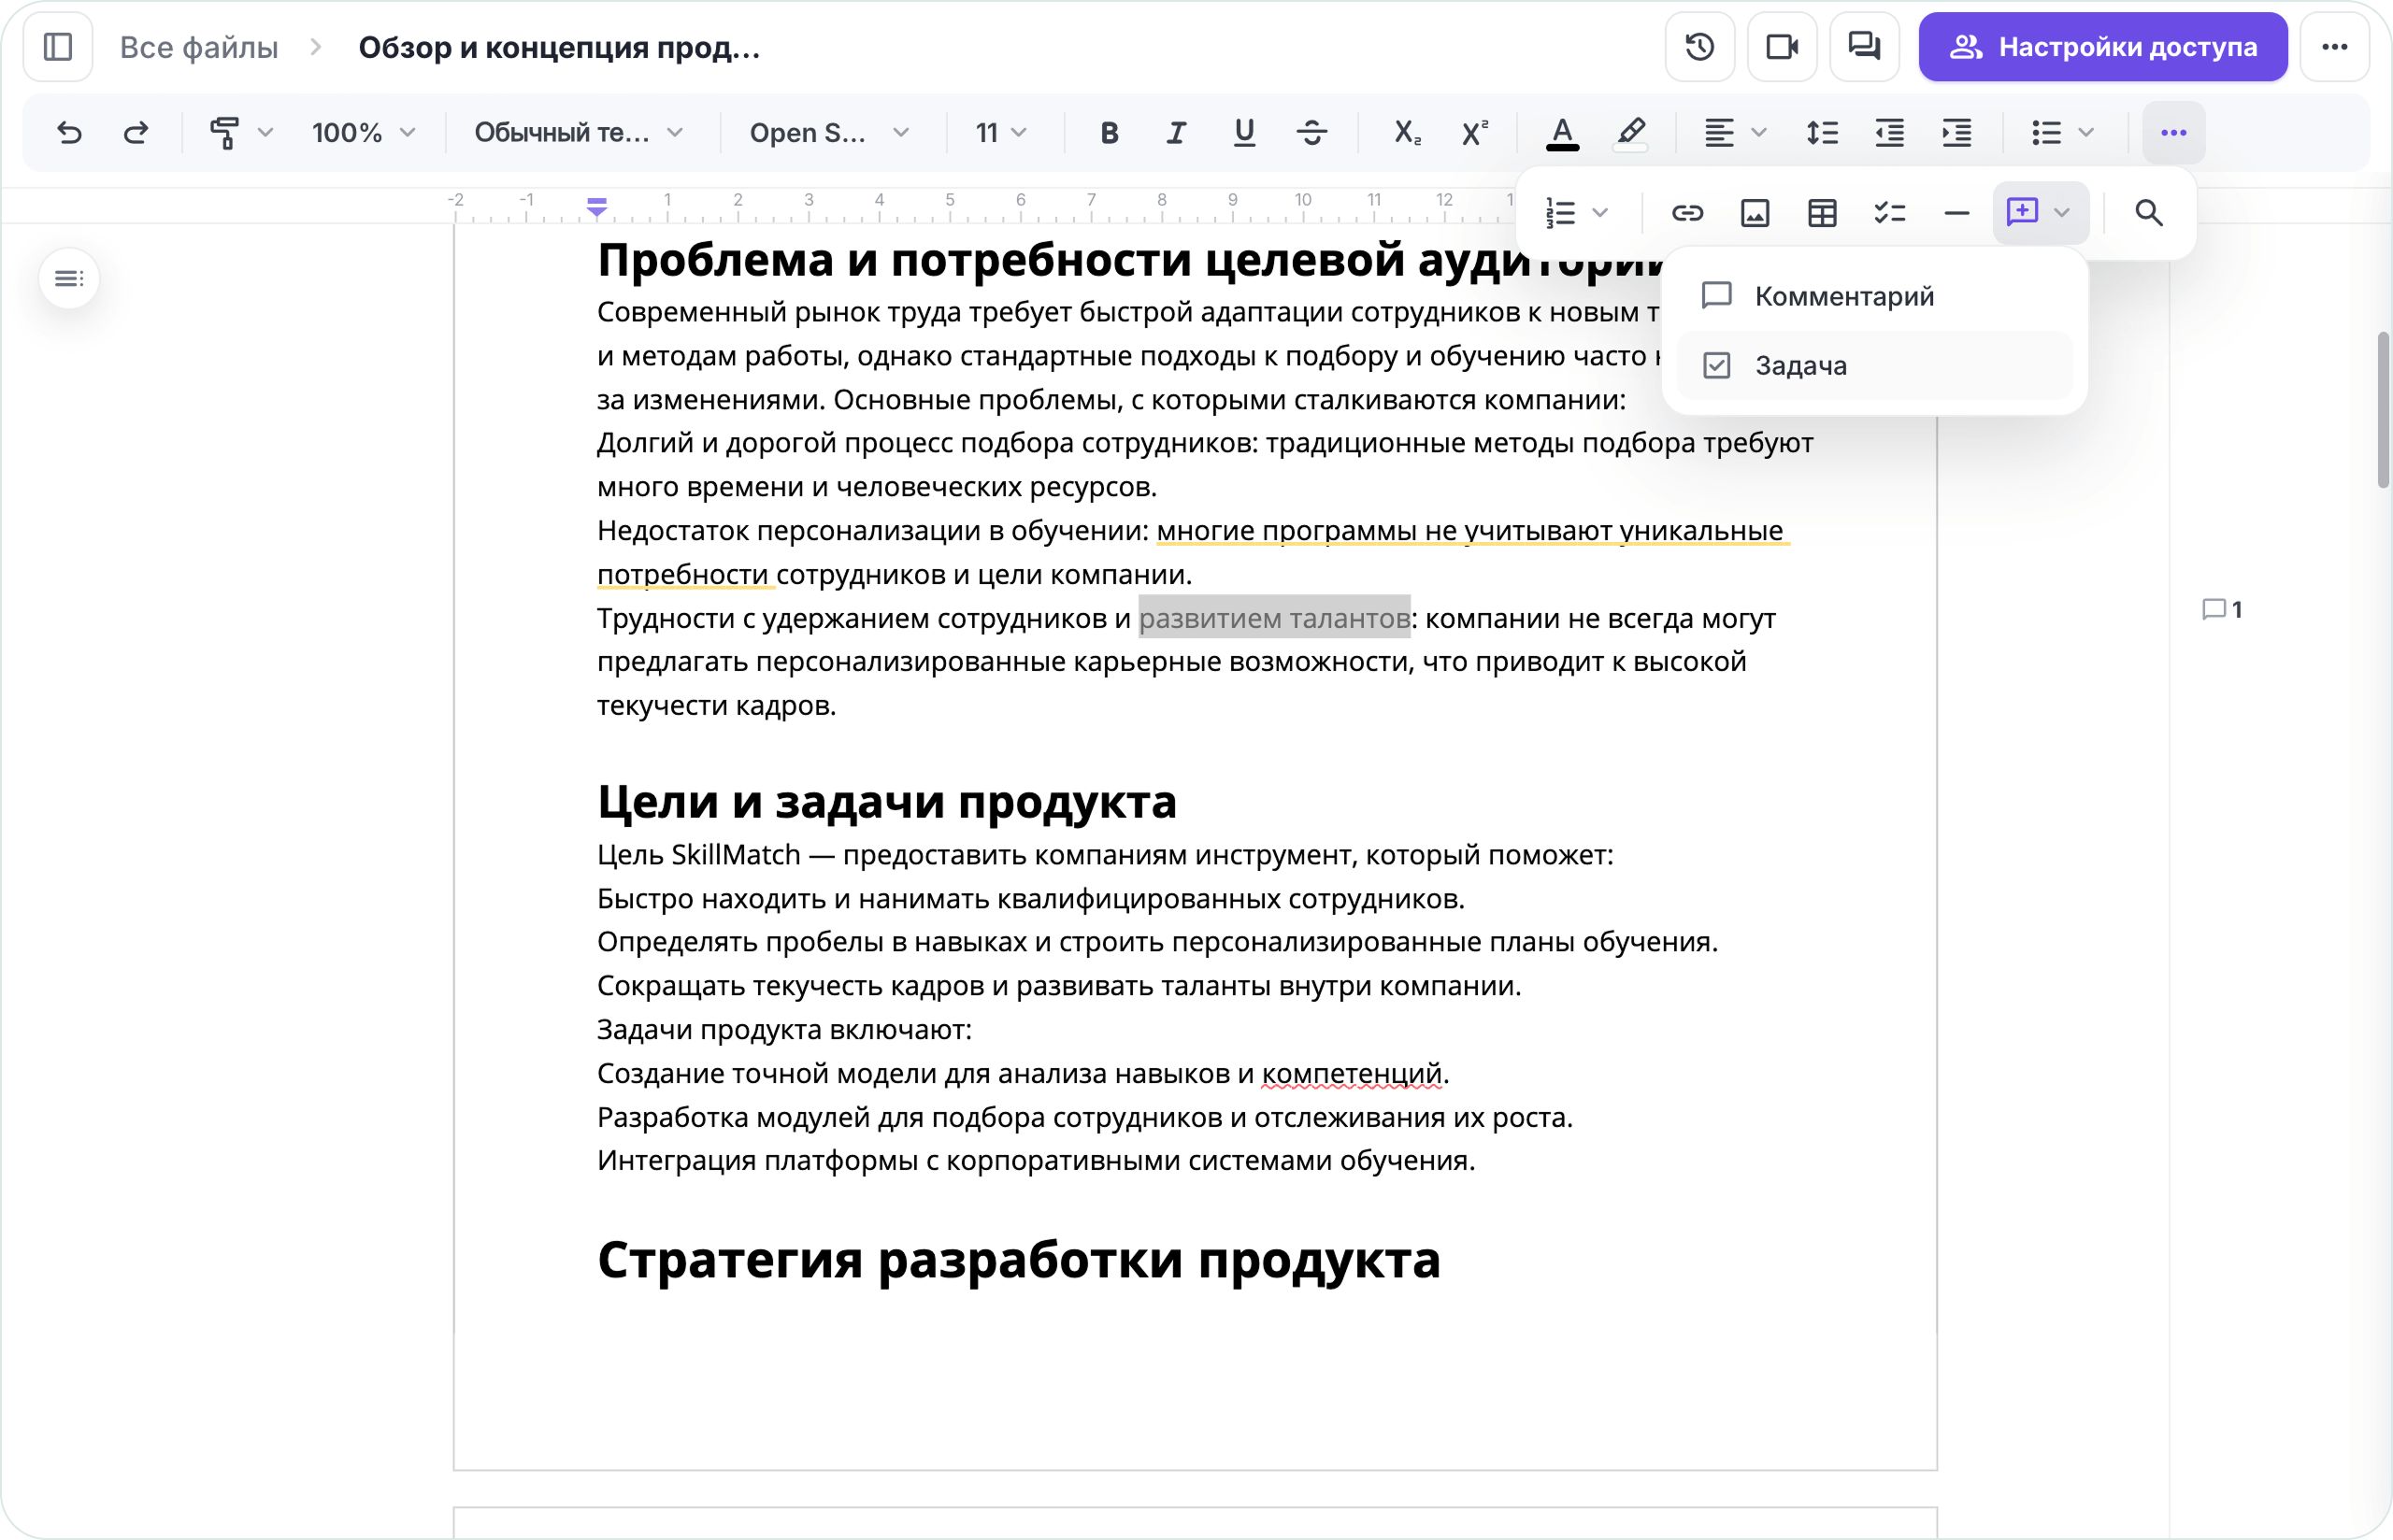2393x1540 pixels.
Task: Click heading Цели и задачи продукта
Action: (886, 802)
